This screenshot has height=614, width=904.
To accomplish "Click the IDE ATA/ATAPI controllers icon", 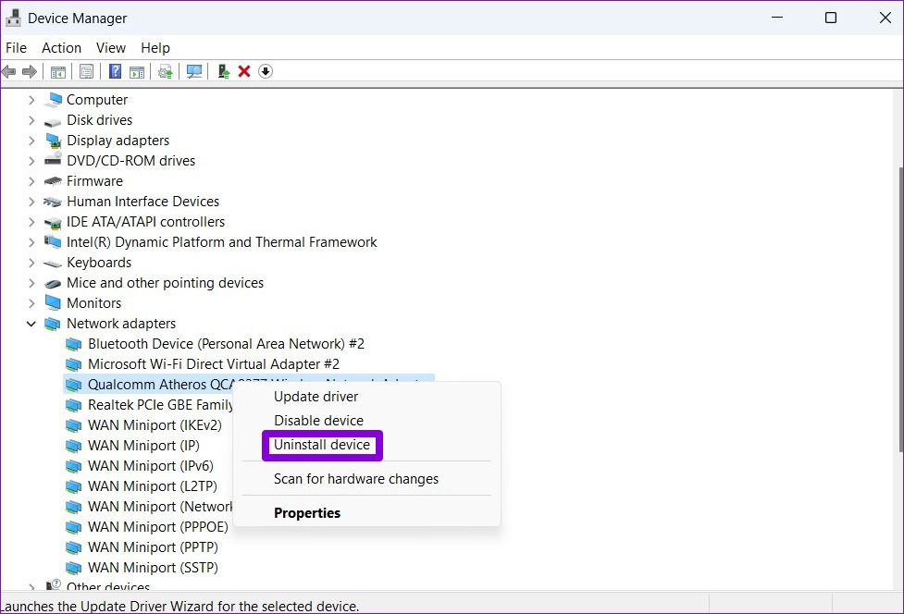I will point(53,222).
